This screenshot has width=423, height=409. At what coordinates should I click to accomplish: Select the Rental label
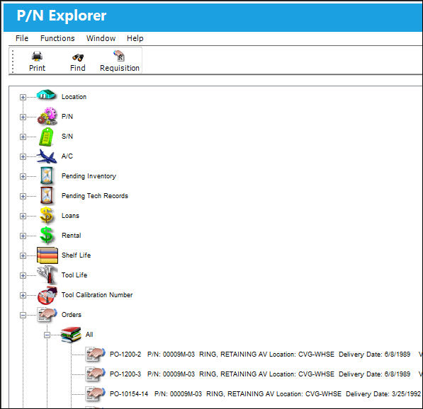click(x=72, y=236)
